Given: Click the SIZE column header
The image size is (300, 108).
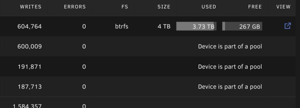Looking at the screenshot, I should coord(164,7).
